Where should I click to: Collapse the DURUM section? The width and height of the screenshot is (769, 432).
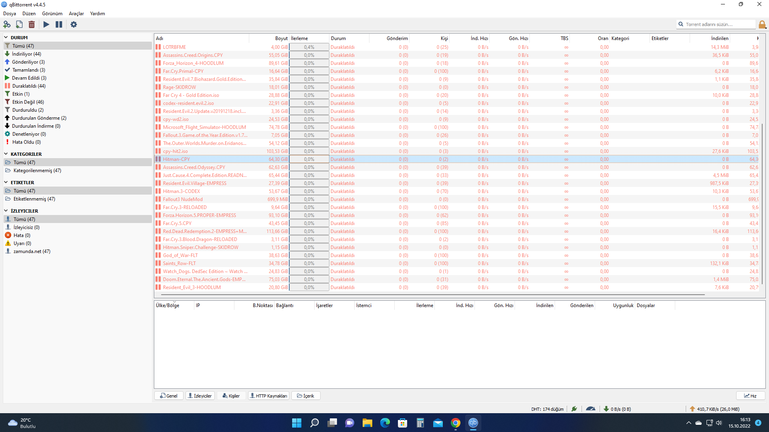[6, 38]
